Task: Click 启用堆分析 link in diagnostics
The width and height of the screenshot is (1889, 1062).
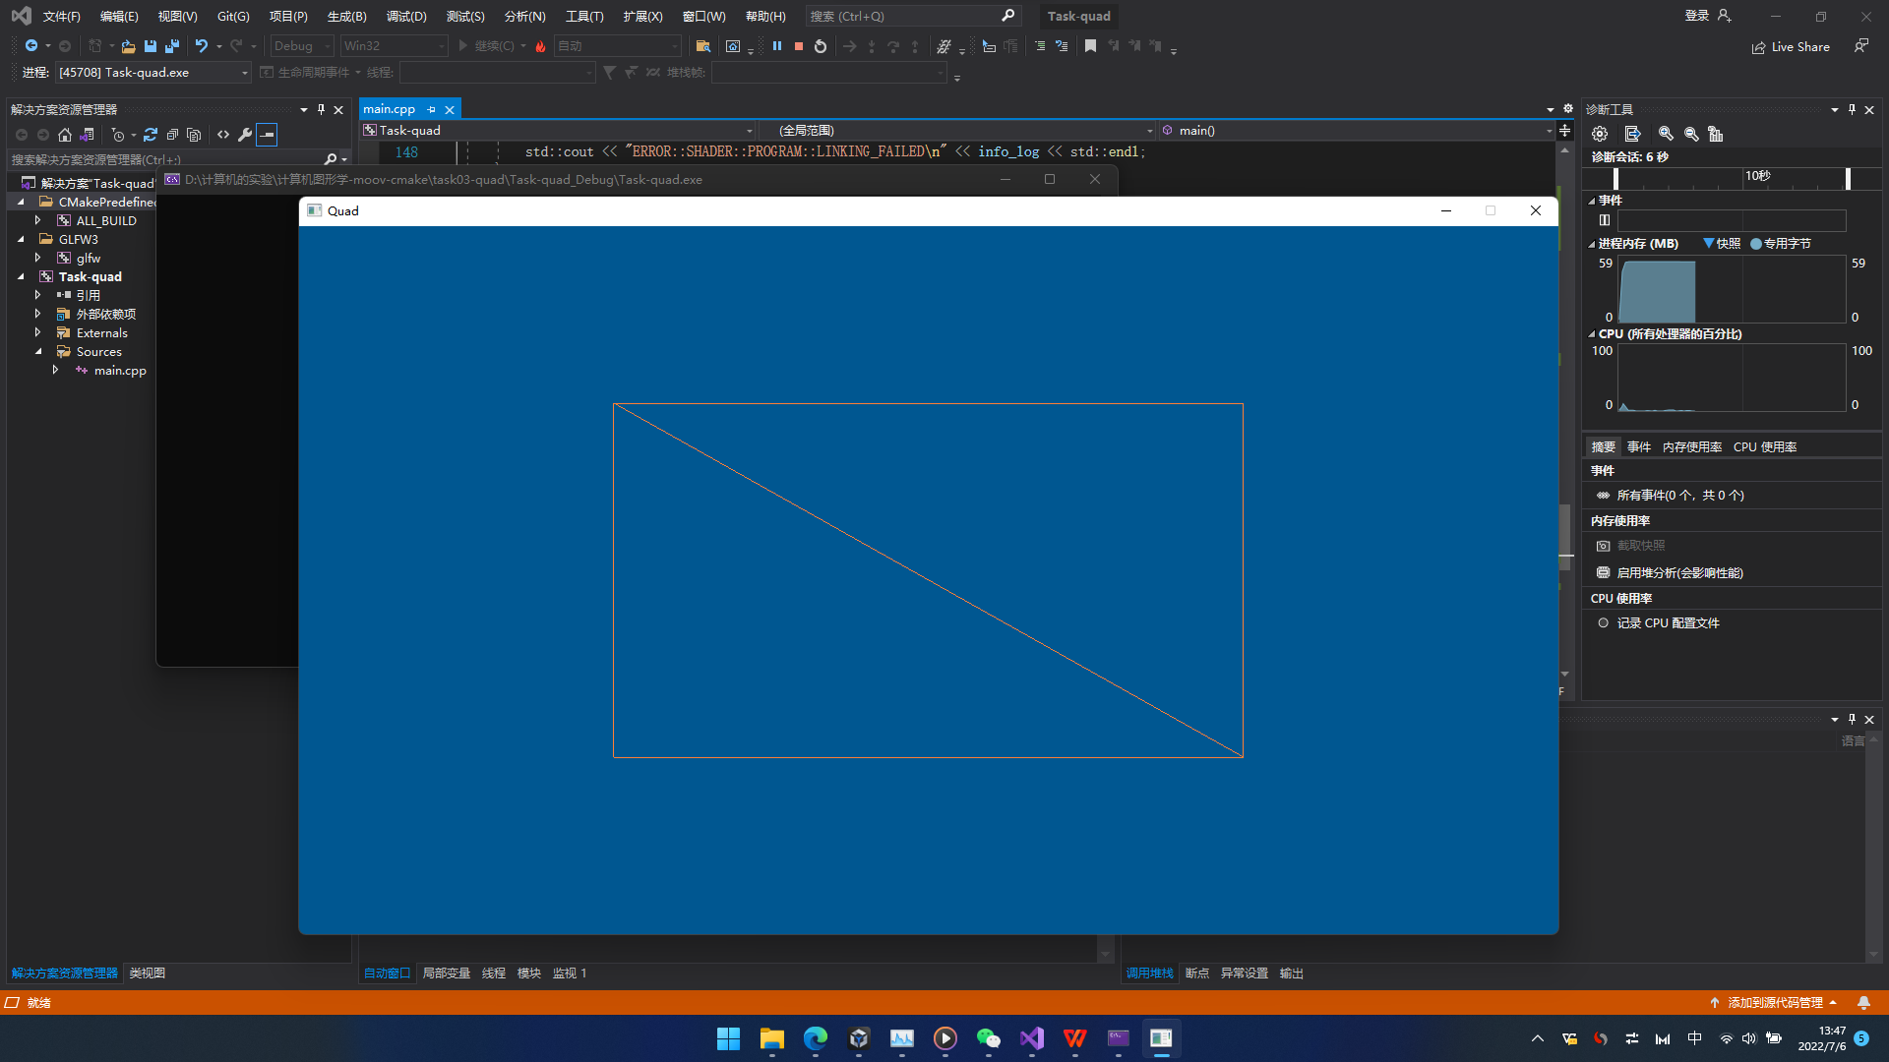Action: (1679, 573)
